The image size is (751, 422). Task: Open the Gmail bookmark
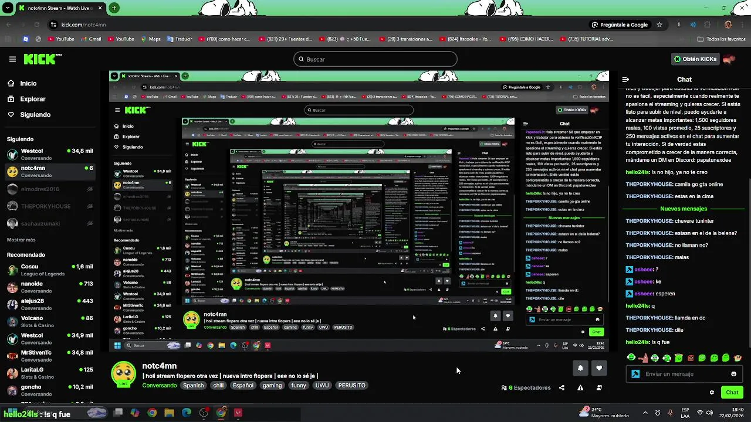[90, 39]
